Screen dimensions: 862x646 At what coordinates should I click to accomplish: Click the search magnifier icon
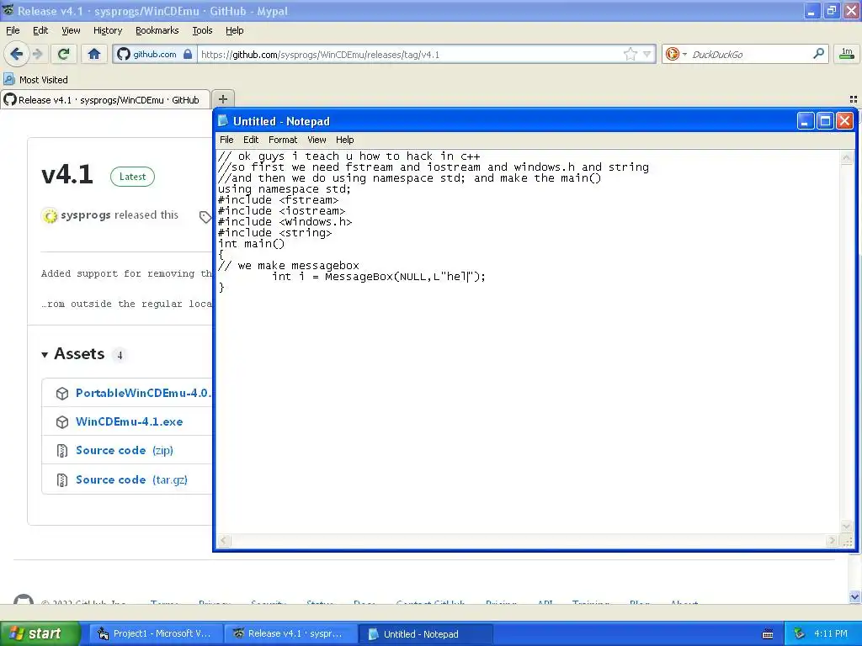point(818,53)
